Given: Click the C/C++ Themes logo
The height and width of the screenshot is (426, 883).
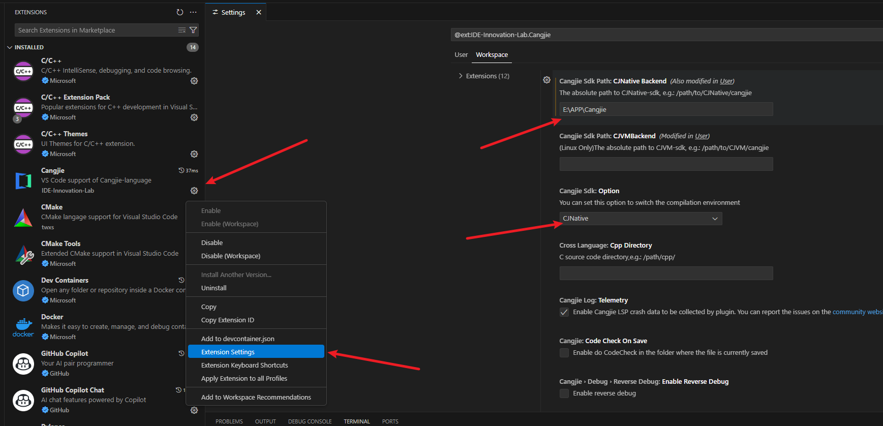Looking at the screenshot, I should [23, 144].
